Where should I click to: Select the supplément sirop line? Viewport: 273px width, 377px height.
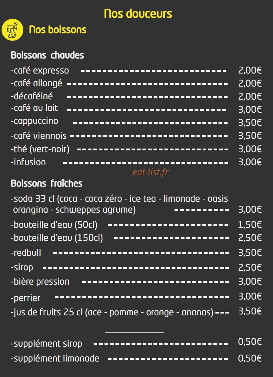(x=136, y=343)
